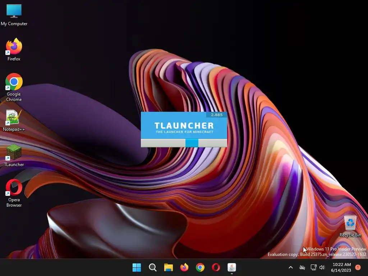The image size is (368, 276).
Task: Select the My Computer desktop icon
Action: pyautogui.click(x=14, y=14)
